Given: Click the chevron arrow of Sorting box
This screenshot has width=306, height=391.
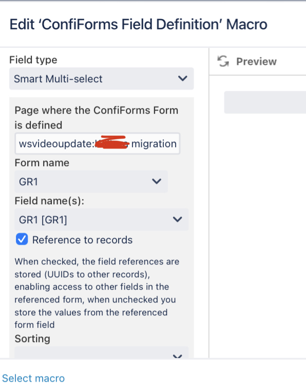Looking at the screenshot, I should pos(178,357).
